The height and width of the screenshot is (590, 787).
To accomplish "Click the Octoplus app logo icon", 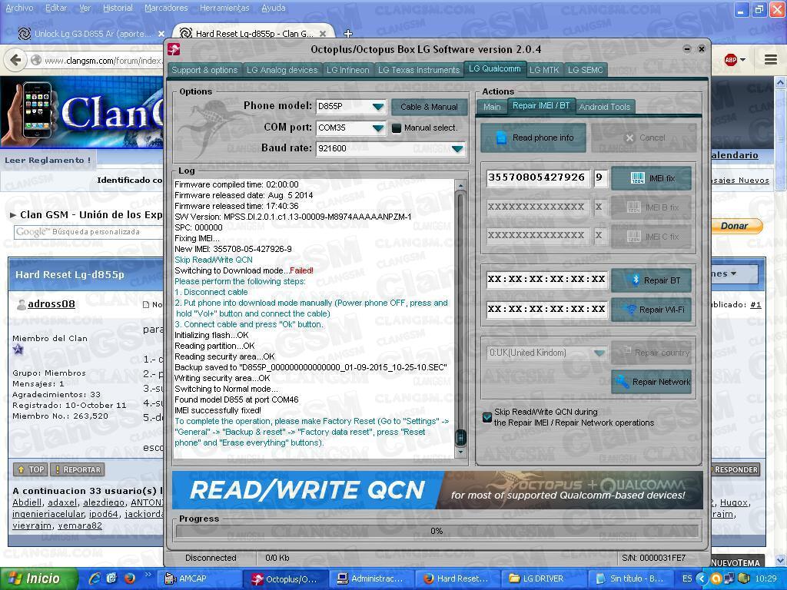I will (x=174, y=49).
